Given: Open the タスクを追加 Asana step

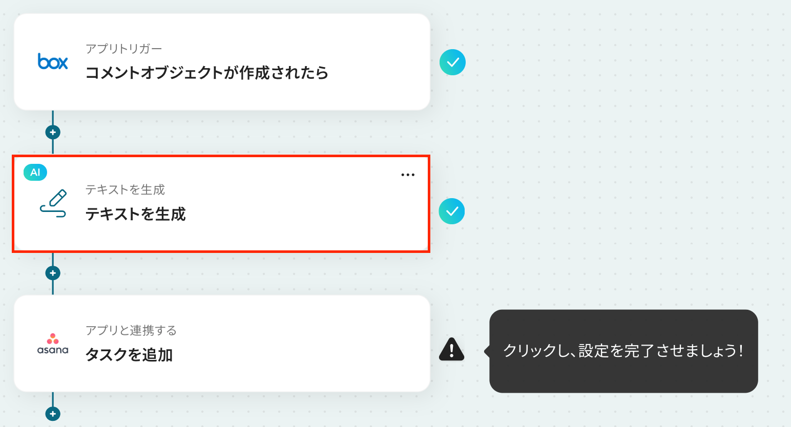Looking at the screenshot, I should [x=129, y=355].
